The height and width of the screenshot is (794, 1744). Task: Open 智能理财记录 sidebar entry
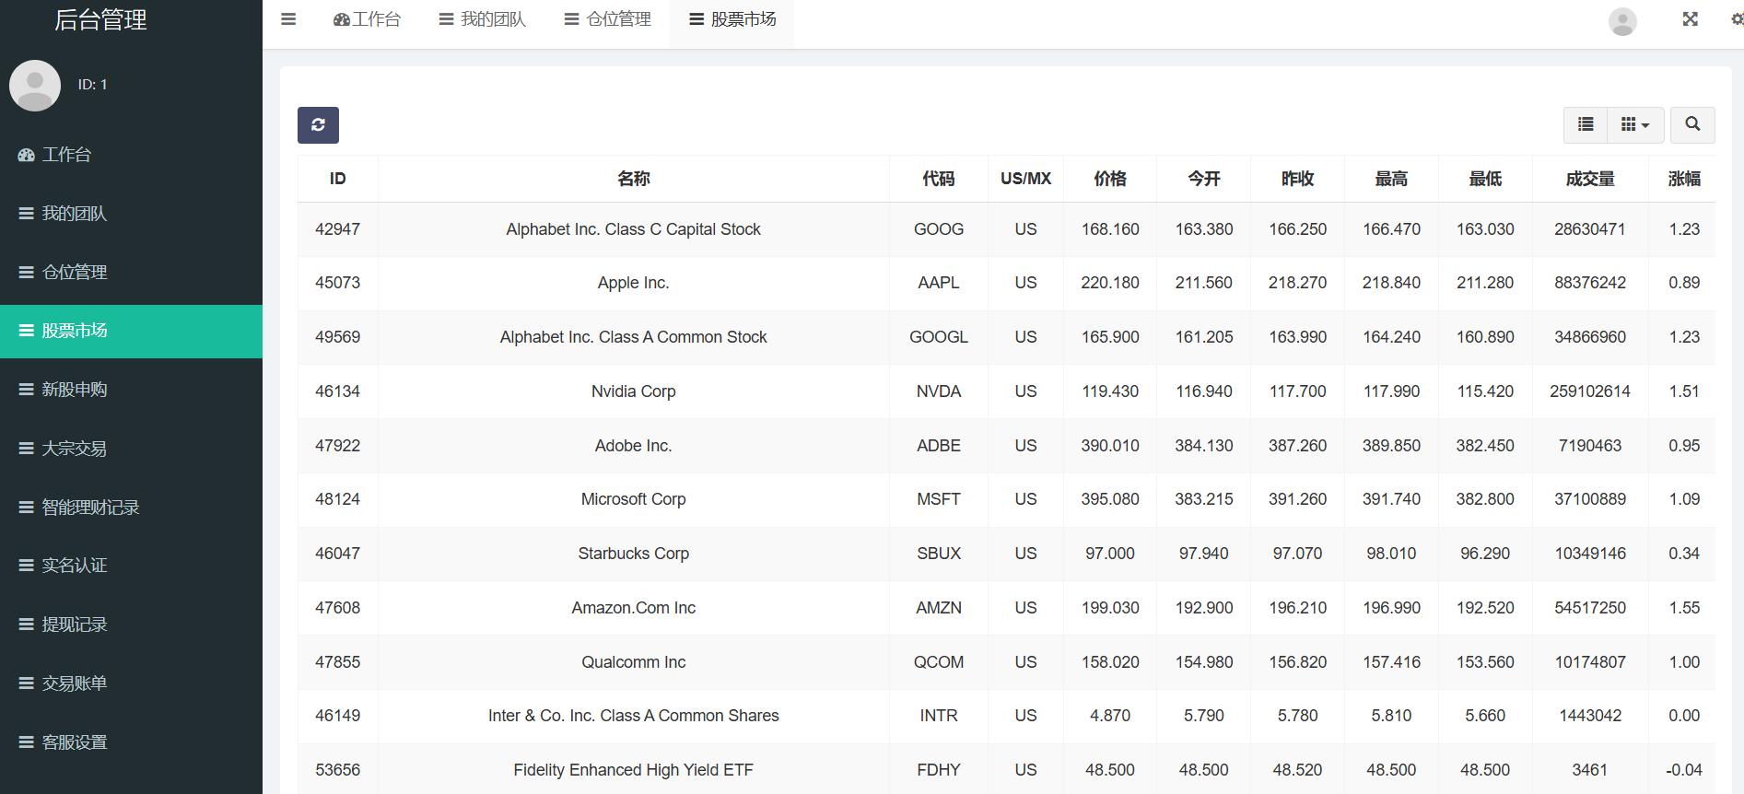[90, 508]
